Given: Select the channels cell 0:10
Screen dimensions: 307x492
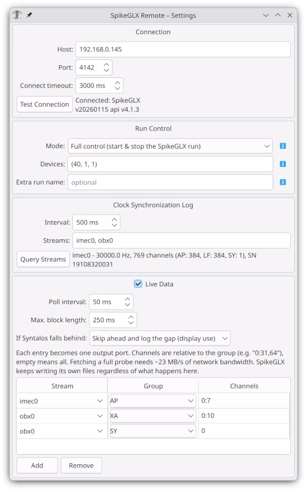Looking at the screenshot, I should (244, 416).
